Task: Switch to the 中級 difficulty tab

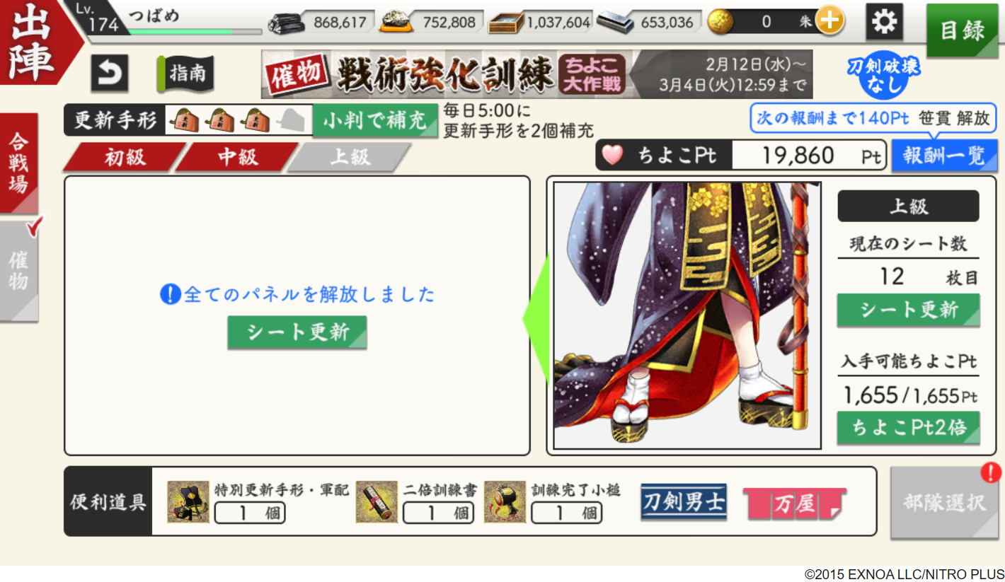Action: click(x=237, y=157)
